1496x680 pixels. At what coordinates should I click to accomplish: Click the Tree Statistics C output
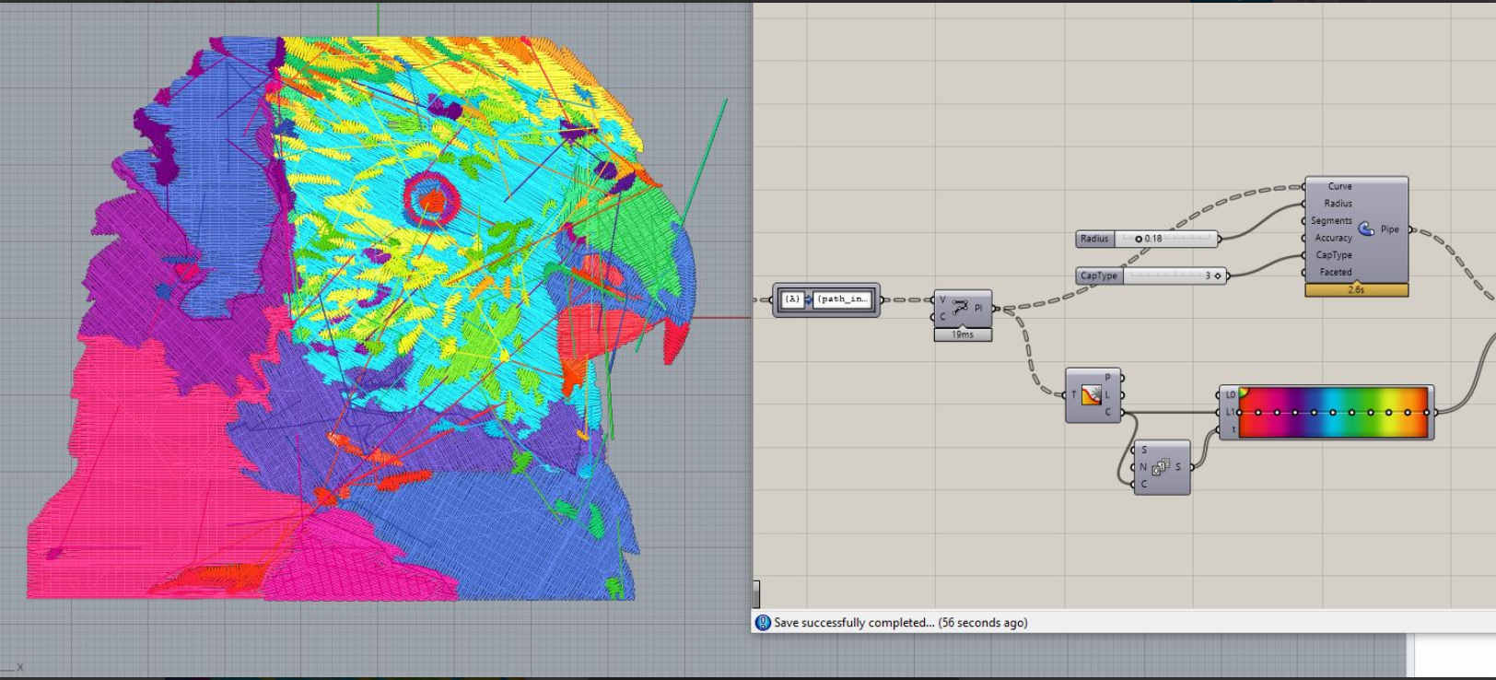pyautogui.click(x=1108, y=412)
